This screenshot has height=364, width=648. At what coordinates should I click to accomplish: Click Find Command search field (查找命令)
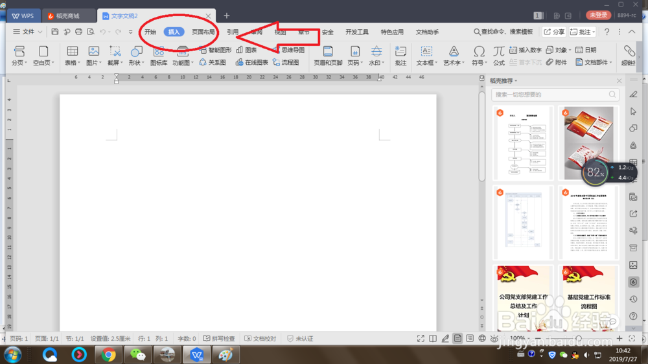[x=503, y=32]
